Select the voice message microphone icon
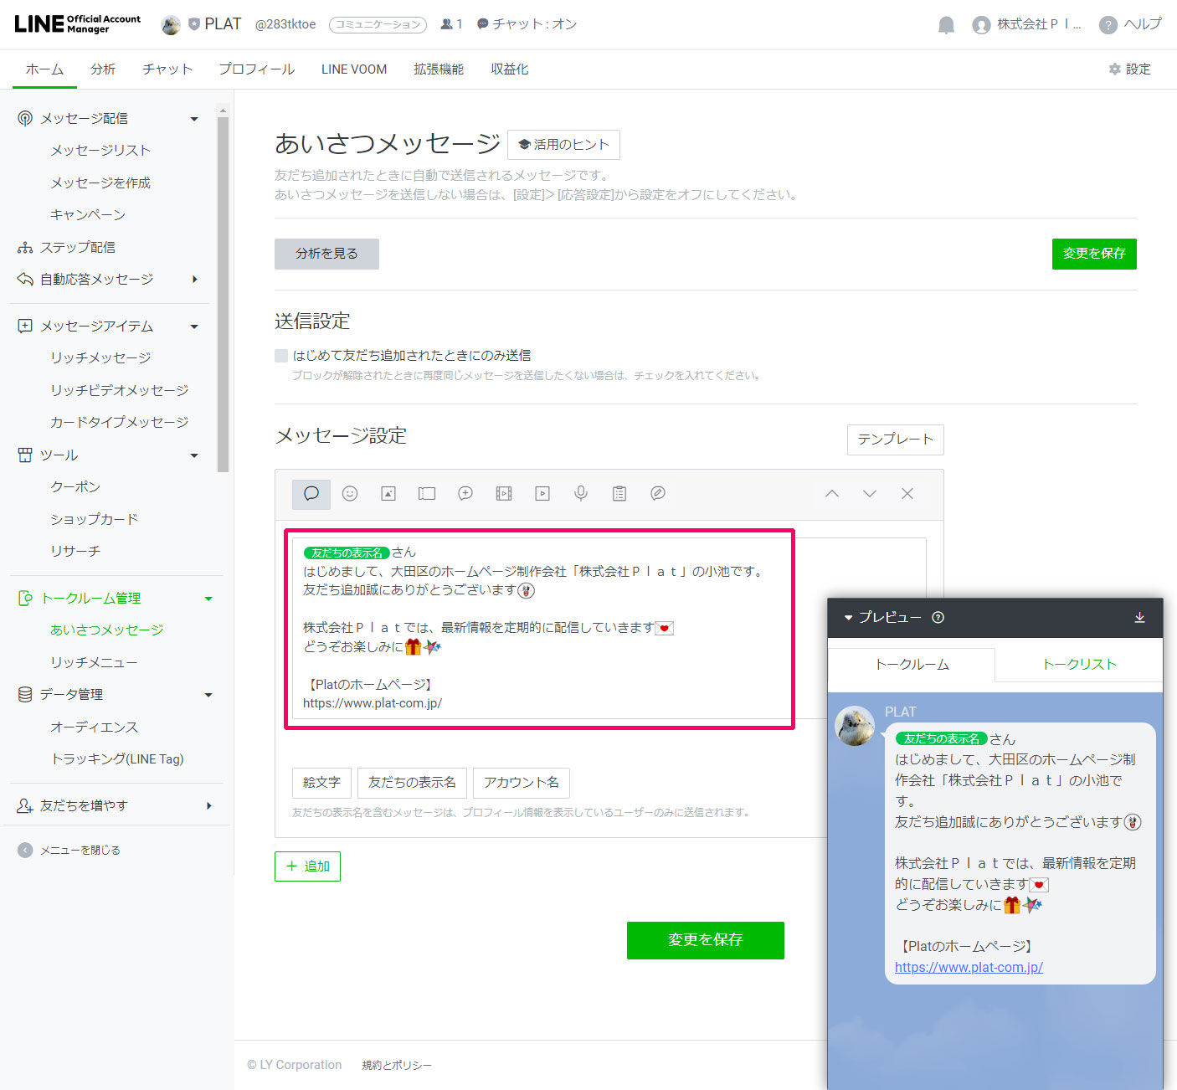 pos(581,494)
